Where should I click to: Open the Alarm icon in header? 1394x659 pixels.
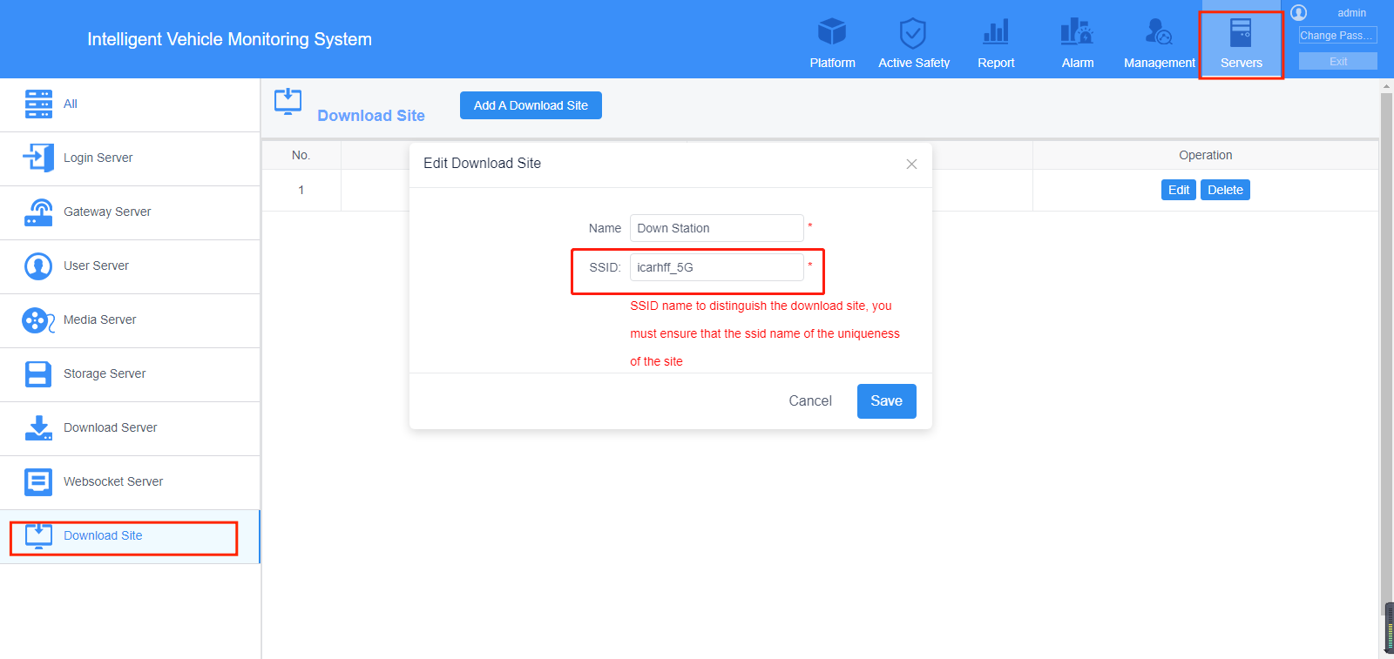(x=1077, y=32)
